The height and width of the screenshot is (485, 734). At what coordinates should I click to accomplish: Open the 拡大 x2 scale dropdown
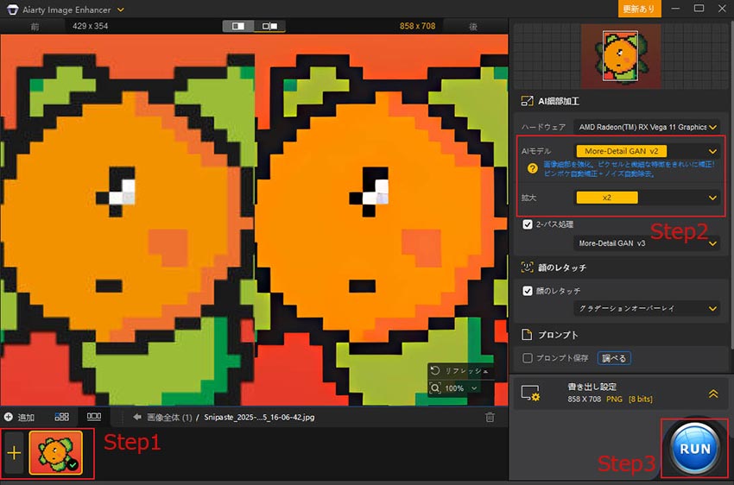pos(647,198)
